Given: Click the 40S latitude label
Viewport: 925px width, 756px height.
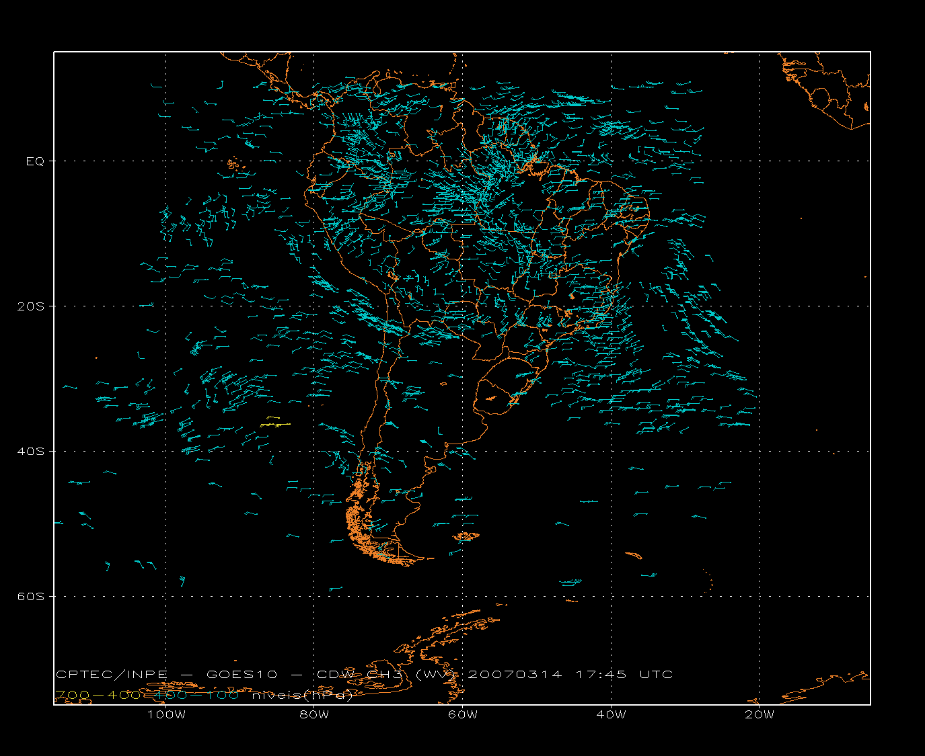Looking at the screenshot, I should tap(30, 452).
